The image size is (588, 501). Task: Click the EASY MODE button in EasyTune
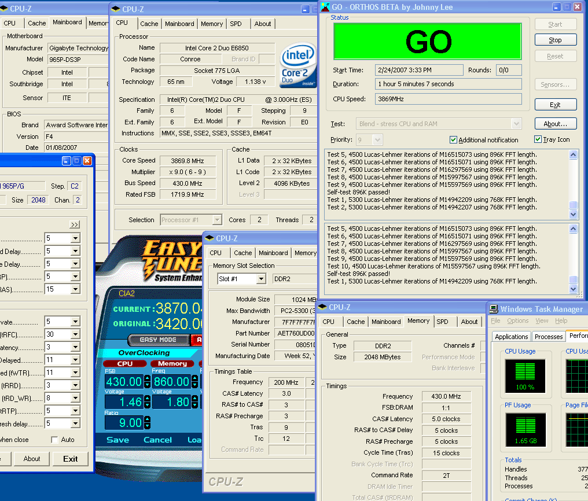pyautogui.click(x=159, y=340)
